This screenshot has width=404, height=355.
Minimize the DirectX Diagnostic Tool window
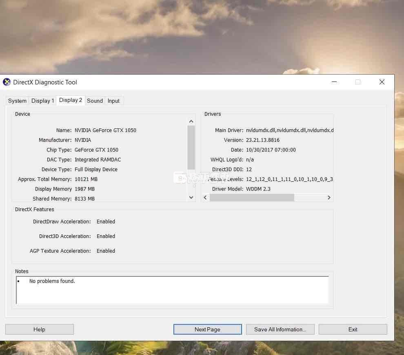click(334, 82)
